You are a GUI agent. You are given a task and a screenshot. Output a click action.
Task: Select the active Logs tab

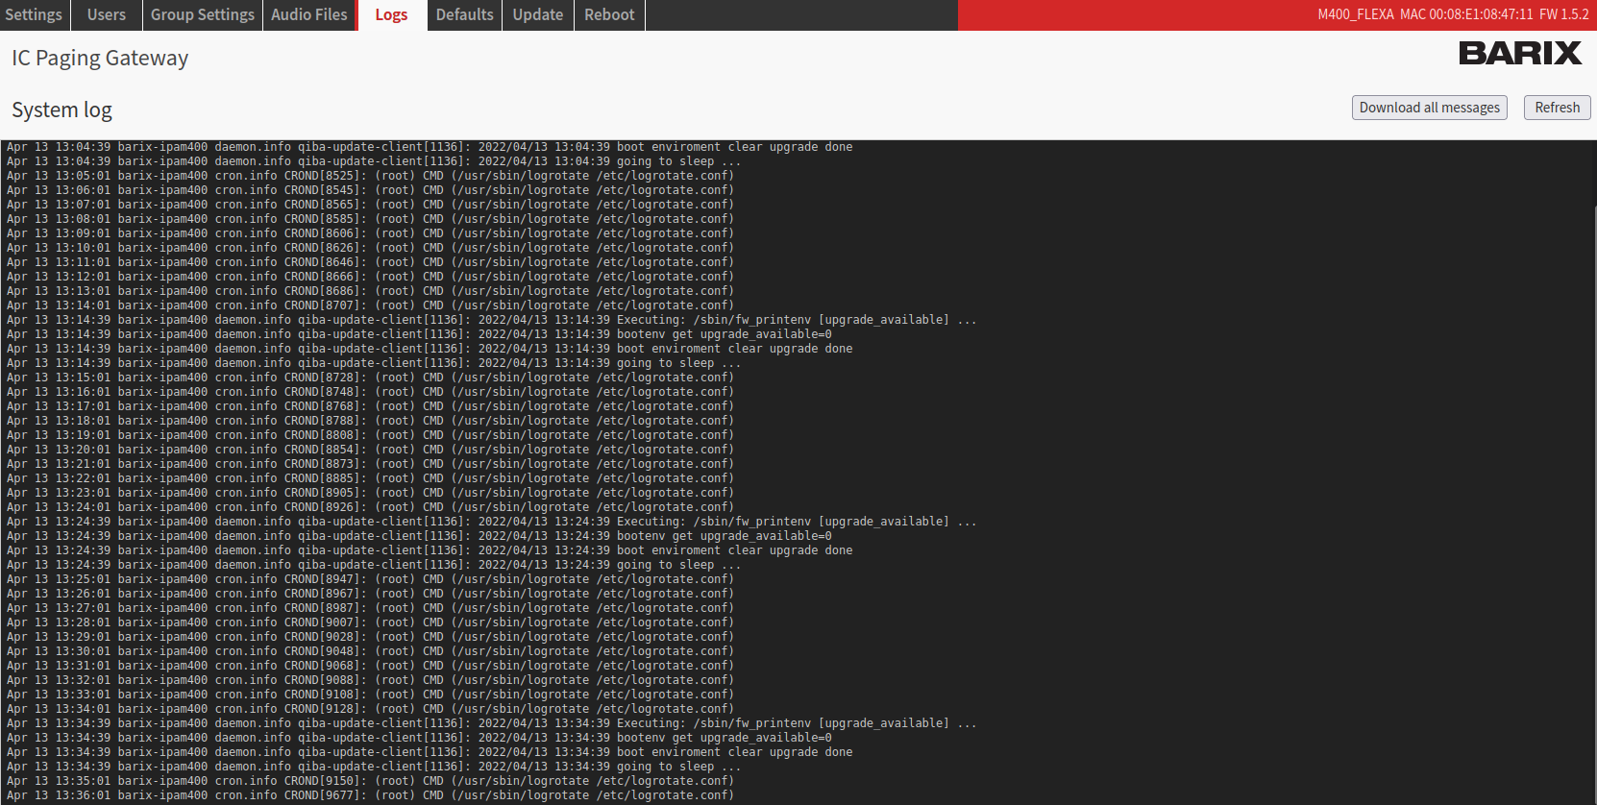[391, 15]
